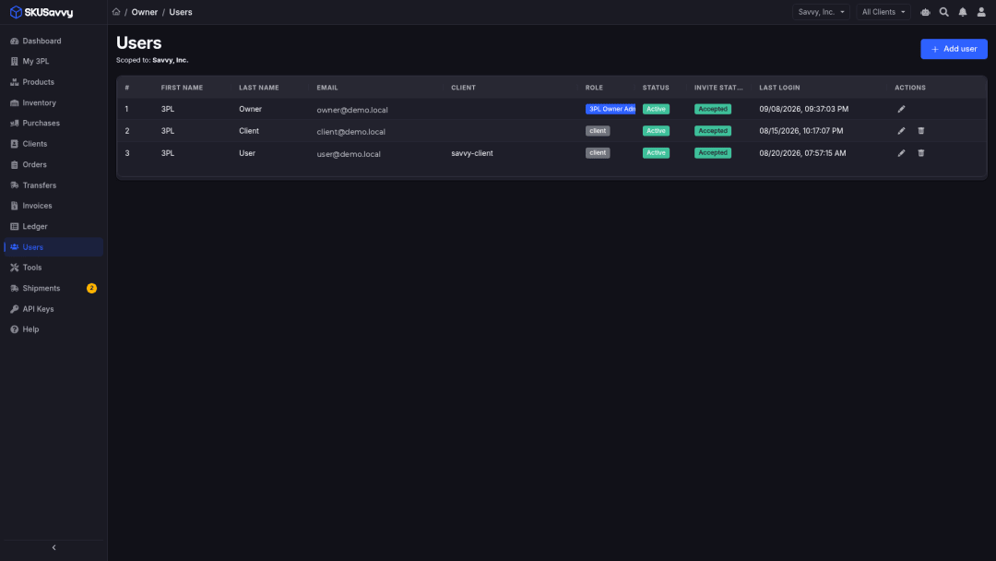996x561 pixels.
Task: Sort by the Last Login column header
Action: (779, 88)
